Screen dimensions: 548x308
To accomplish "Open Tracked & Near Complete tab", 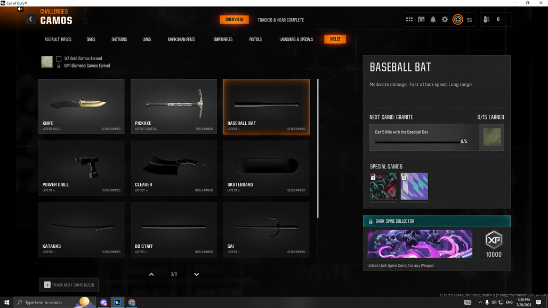I will point(280,20).
